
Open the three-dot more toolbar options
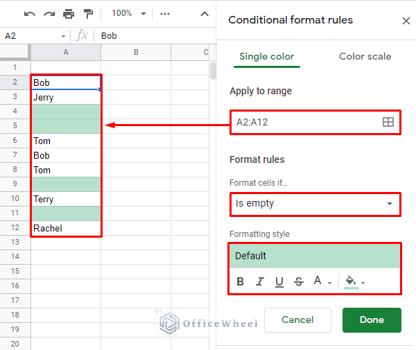(x=165, y=14)
